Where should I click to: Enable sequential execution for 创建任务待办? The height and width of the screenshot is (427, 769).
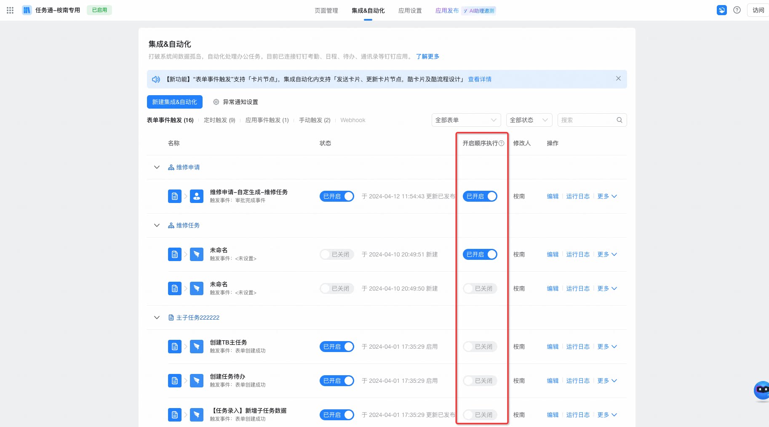[x=480, y=381]
